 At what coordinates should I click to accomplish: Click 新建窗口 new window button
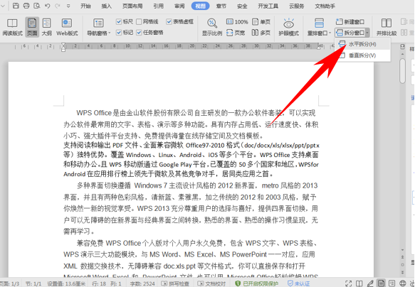pyautogui.click(x=350, y=21)
